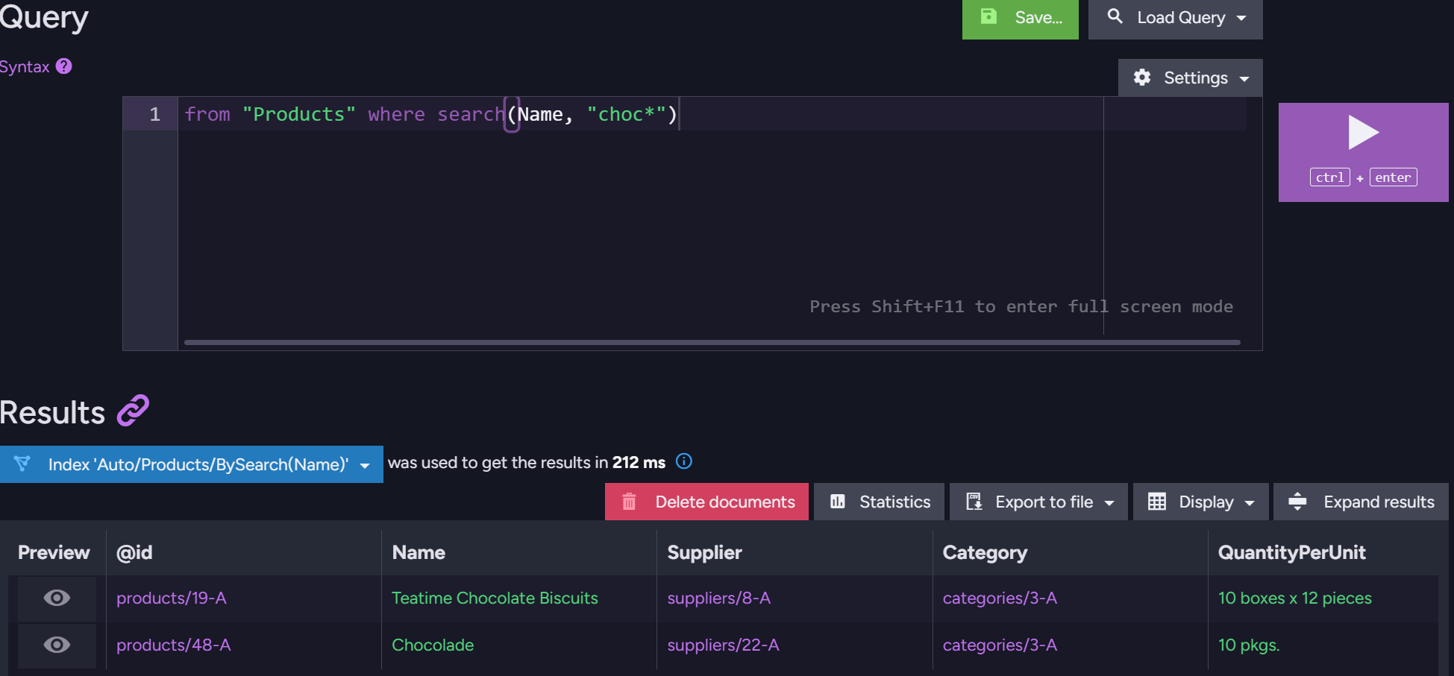
Task: Click the Preview column header
Action: pos(54,552)
